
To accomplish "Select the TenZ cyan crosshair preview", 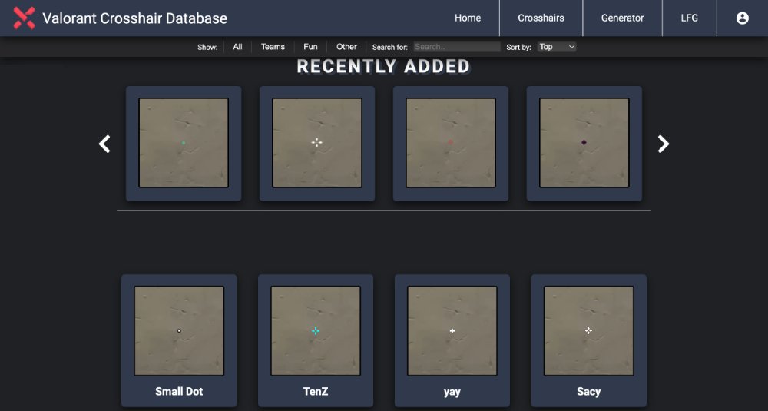I will (x=316, y=331).
